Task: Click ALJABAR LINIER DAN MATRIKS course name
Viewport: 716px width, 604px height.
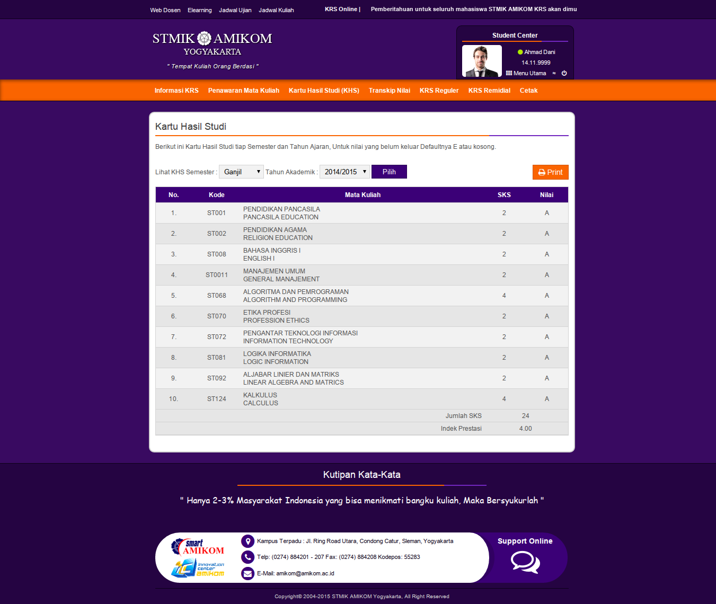Action: [x=291, y=375]
